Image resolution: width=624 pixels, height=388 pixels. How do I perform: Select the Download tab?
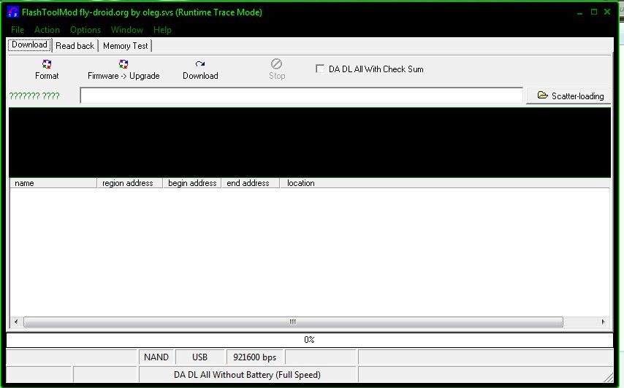click(x=29, y=44)
